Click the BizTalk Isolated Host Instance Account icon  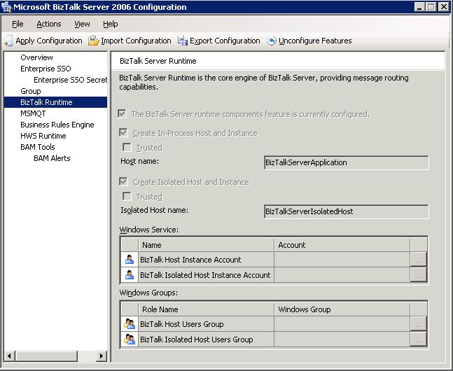coord(130,275)
